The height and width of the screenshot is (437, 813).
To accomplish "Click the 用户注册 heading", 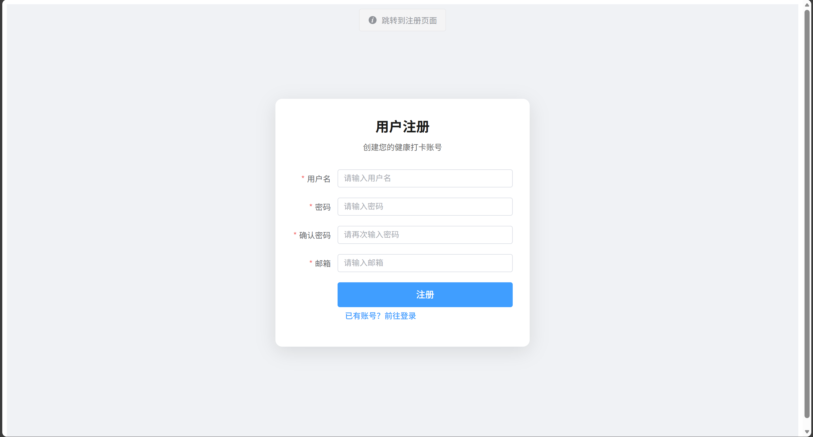I will pyautogui.click(x=402, y=127).
